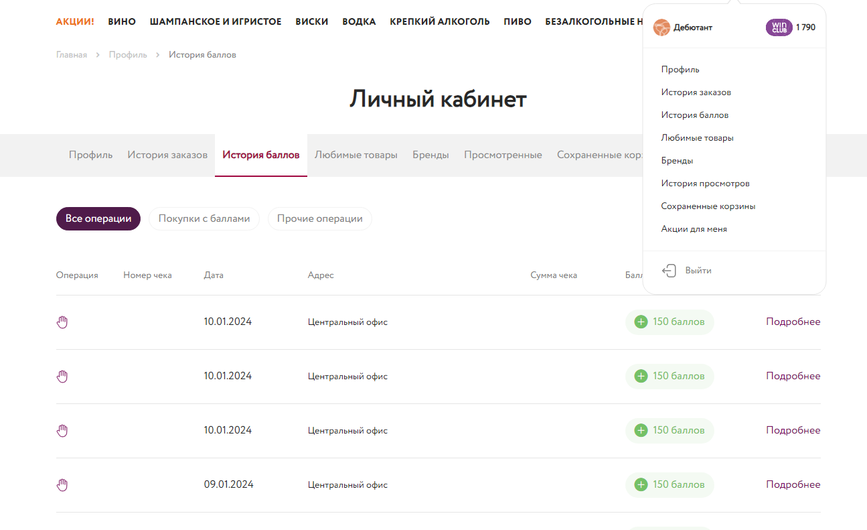Open Акции для меня in the dropdown
The height and width of the screenshot is (530, 867).
(x=694, y=229)
